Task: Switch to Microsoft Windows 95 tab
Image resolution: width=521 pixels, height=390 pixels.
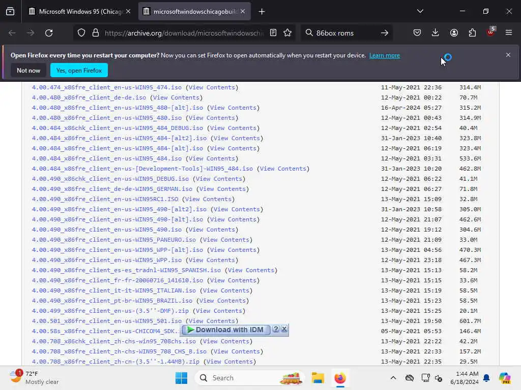Action: pos(80,12)
